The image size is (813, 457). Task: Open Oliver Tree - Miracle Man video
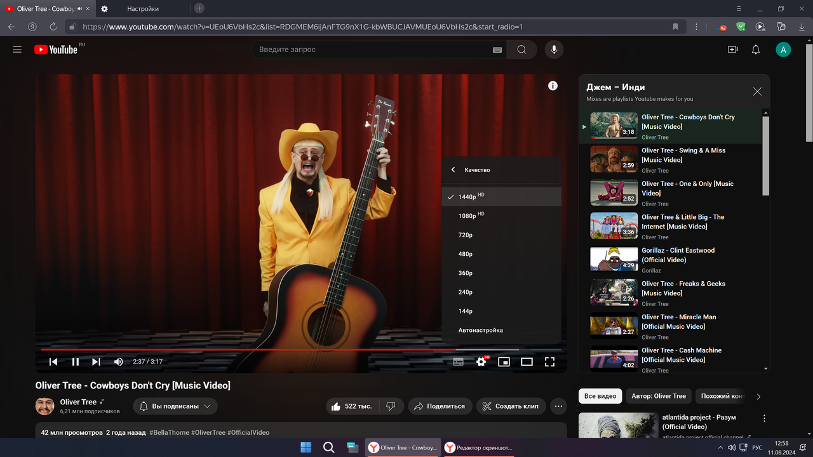[x=670, y=326]
